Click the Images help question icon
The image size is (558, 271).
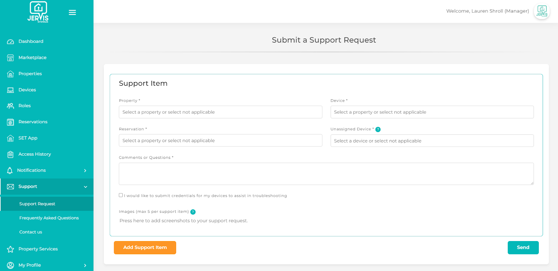(193, 212)
